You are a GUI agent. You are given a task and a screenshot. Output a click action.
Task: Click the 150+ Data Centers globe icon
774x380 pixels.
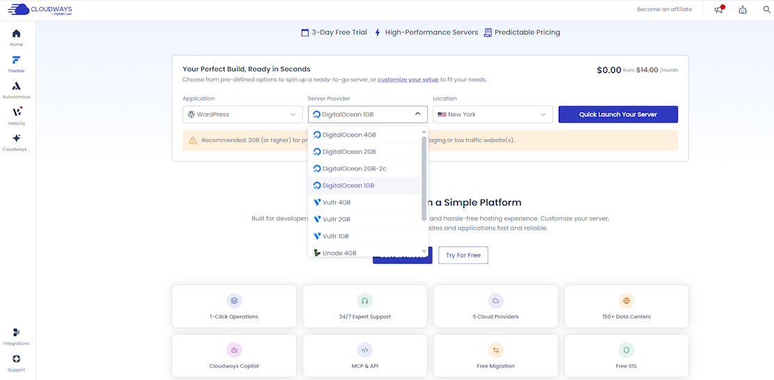pyautogui.click(x=626, y=300)
